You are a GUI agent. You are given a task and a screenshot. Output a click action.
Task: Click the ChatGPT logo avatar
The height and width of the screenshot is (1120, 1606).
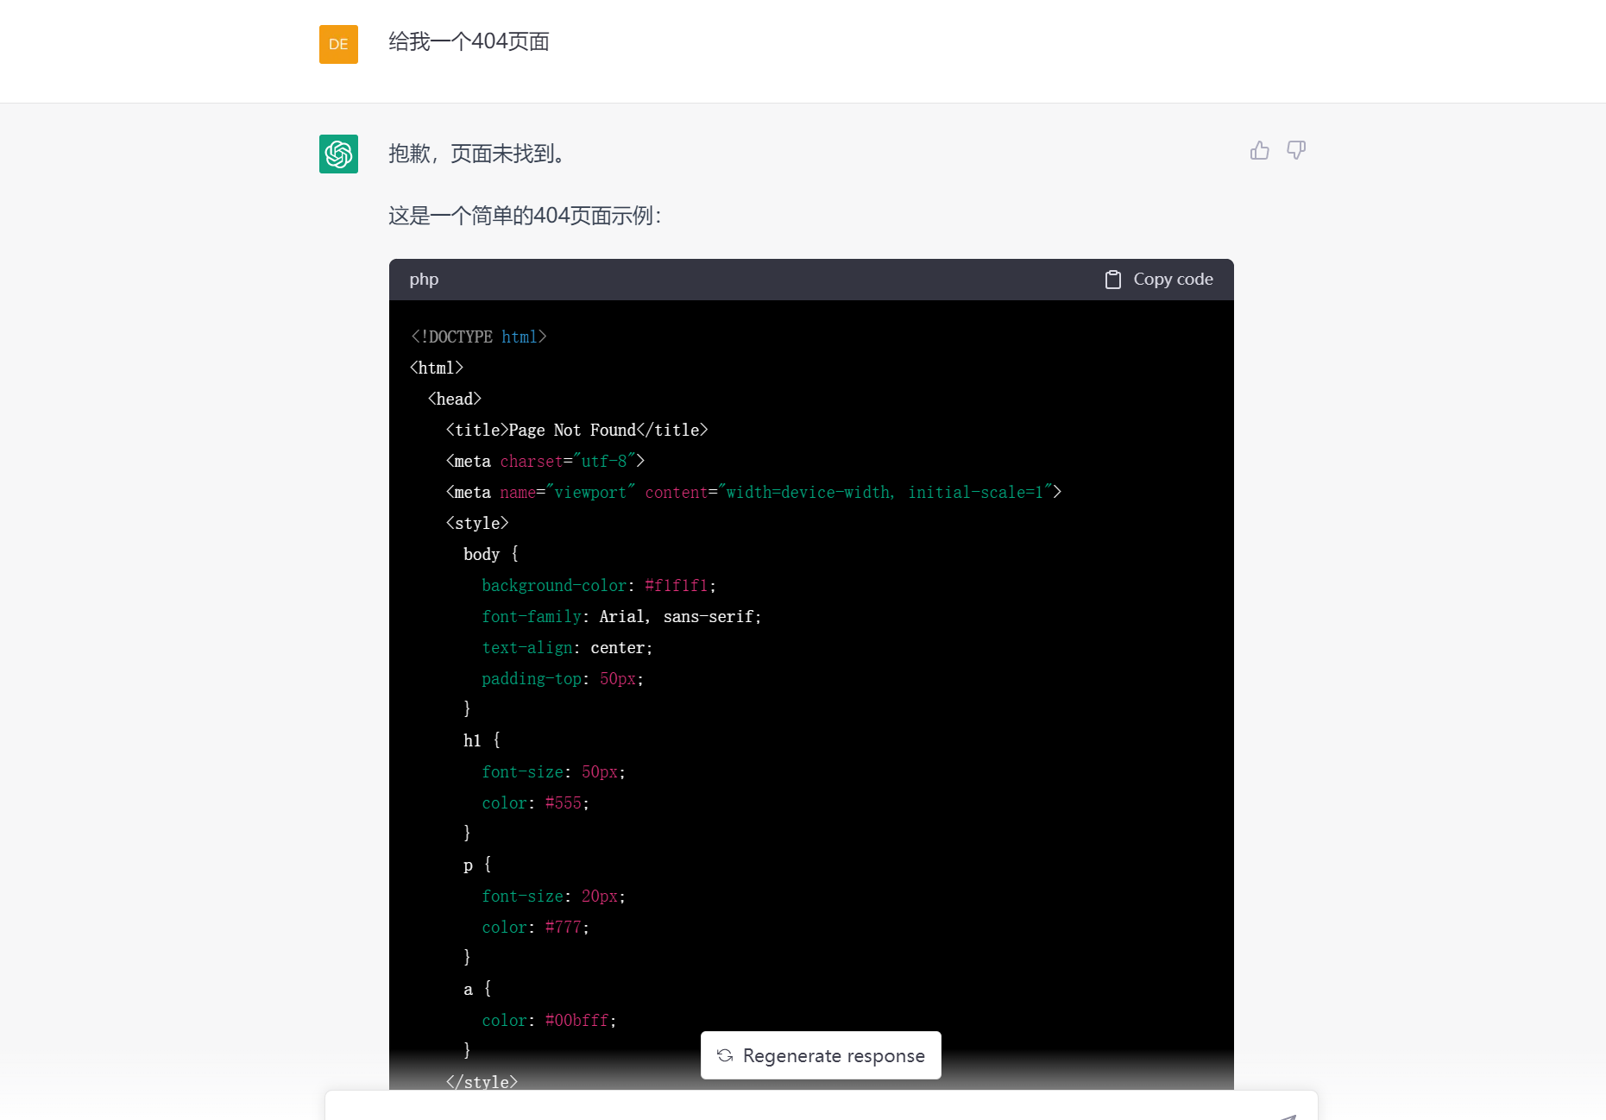[338, 154]
